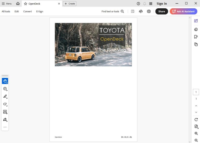Go to the Home screen icon

click(18, 4)
